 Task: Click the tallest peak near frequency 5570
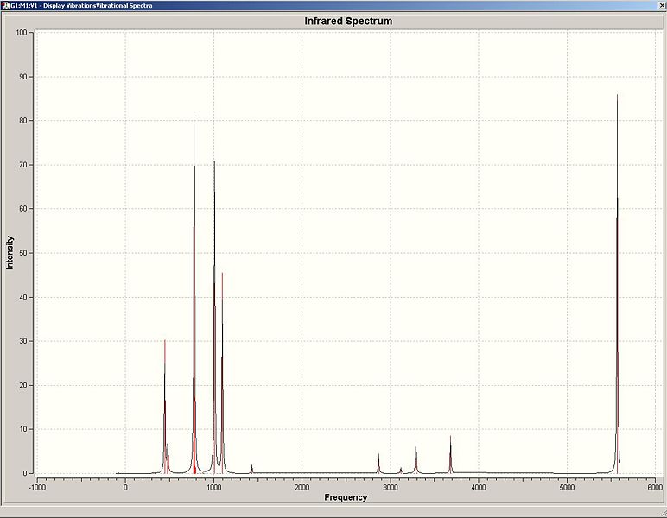(x=617, y=284)
